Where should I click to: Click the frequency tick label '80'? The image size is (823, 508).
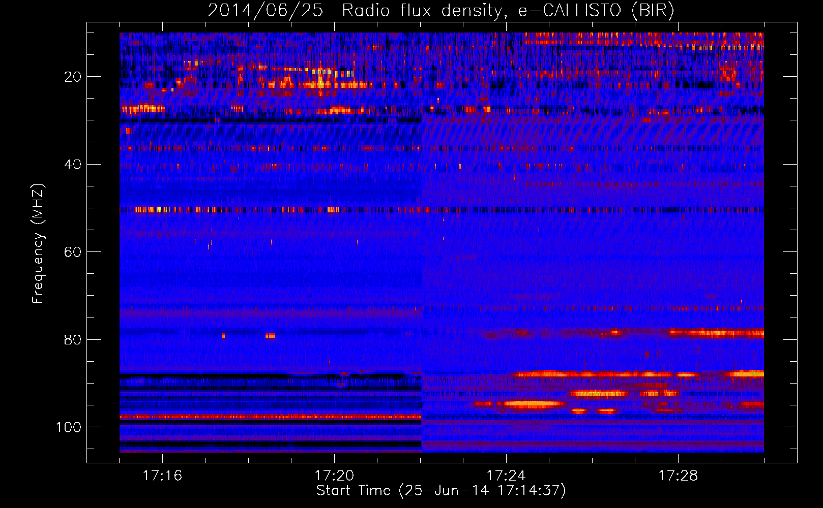pyautogui.click(x=73, y=339)
